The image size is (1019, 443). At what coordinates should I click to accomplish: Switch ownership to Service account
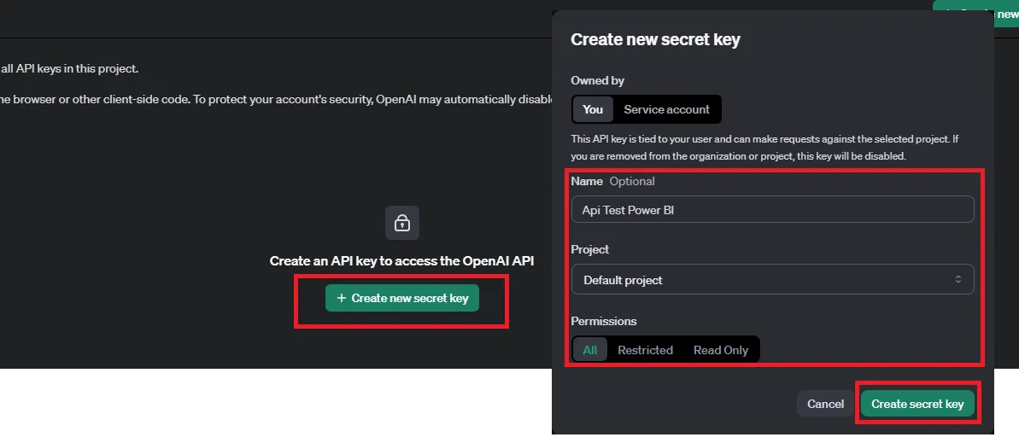click(666, 109)
